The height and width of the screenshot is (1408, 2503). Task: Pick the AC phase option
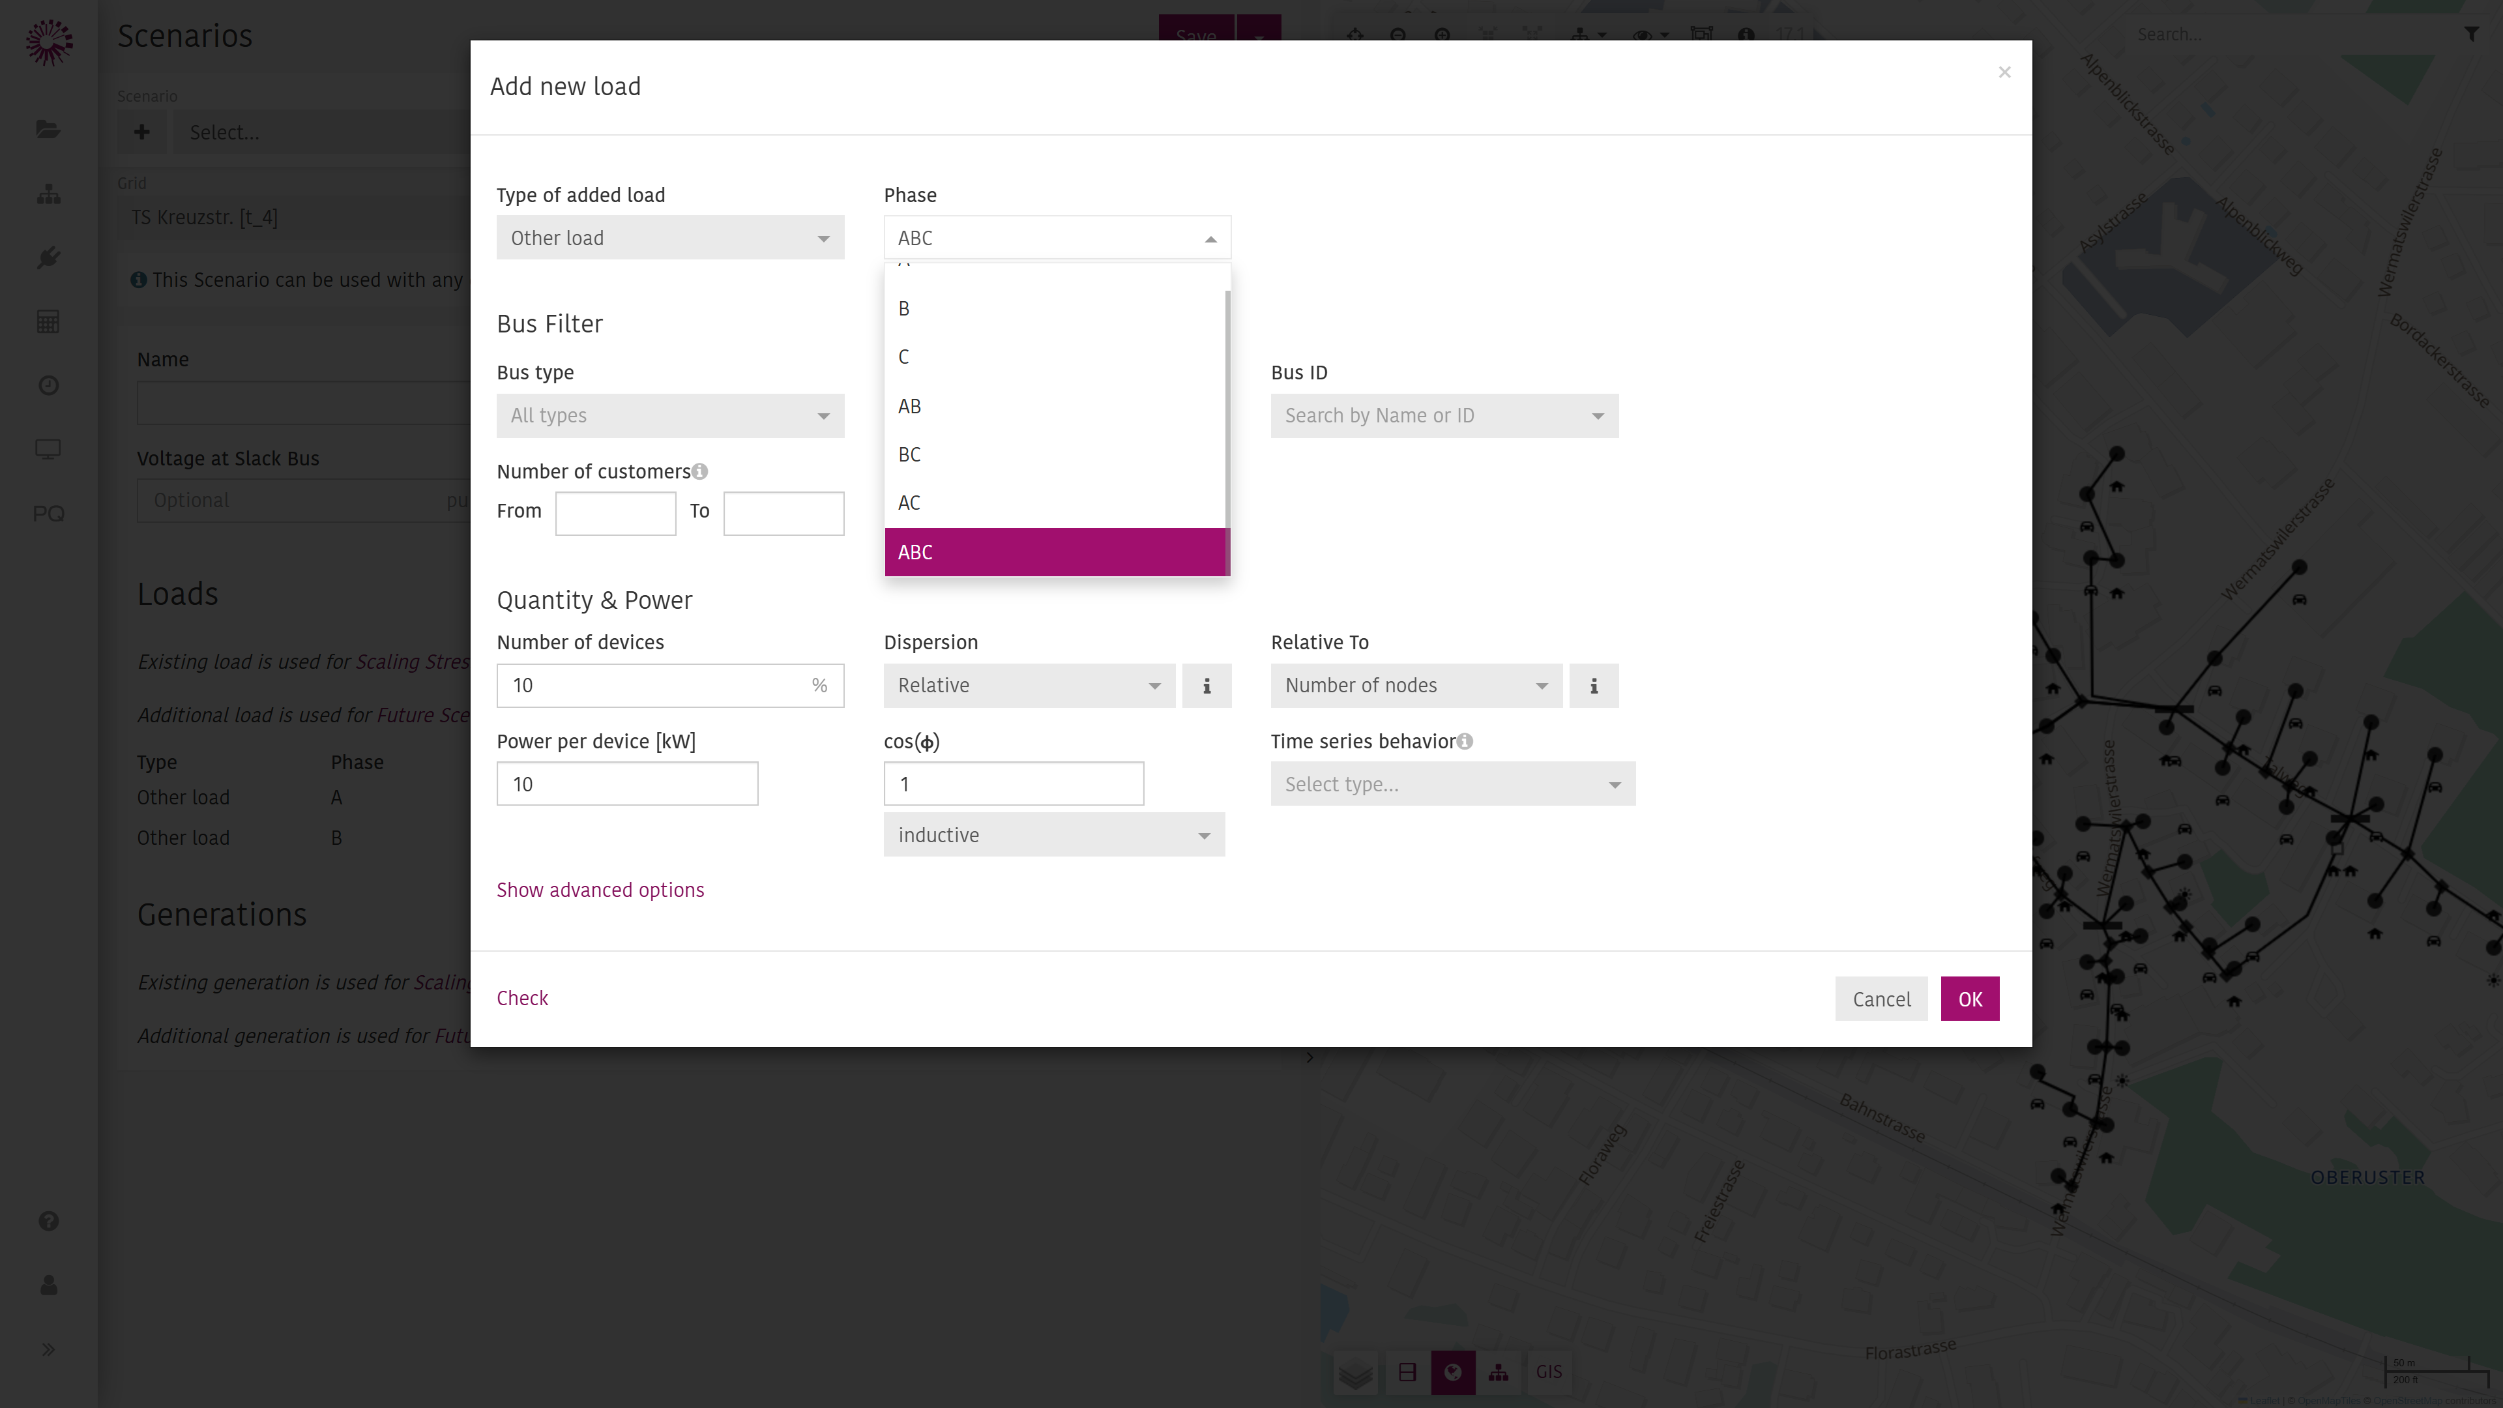point(1055,503)
